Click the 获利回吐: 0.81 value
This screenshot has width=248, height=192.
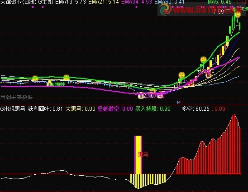(x=45, y=109)
